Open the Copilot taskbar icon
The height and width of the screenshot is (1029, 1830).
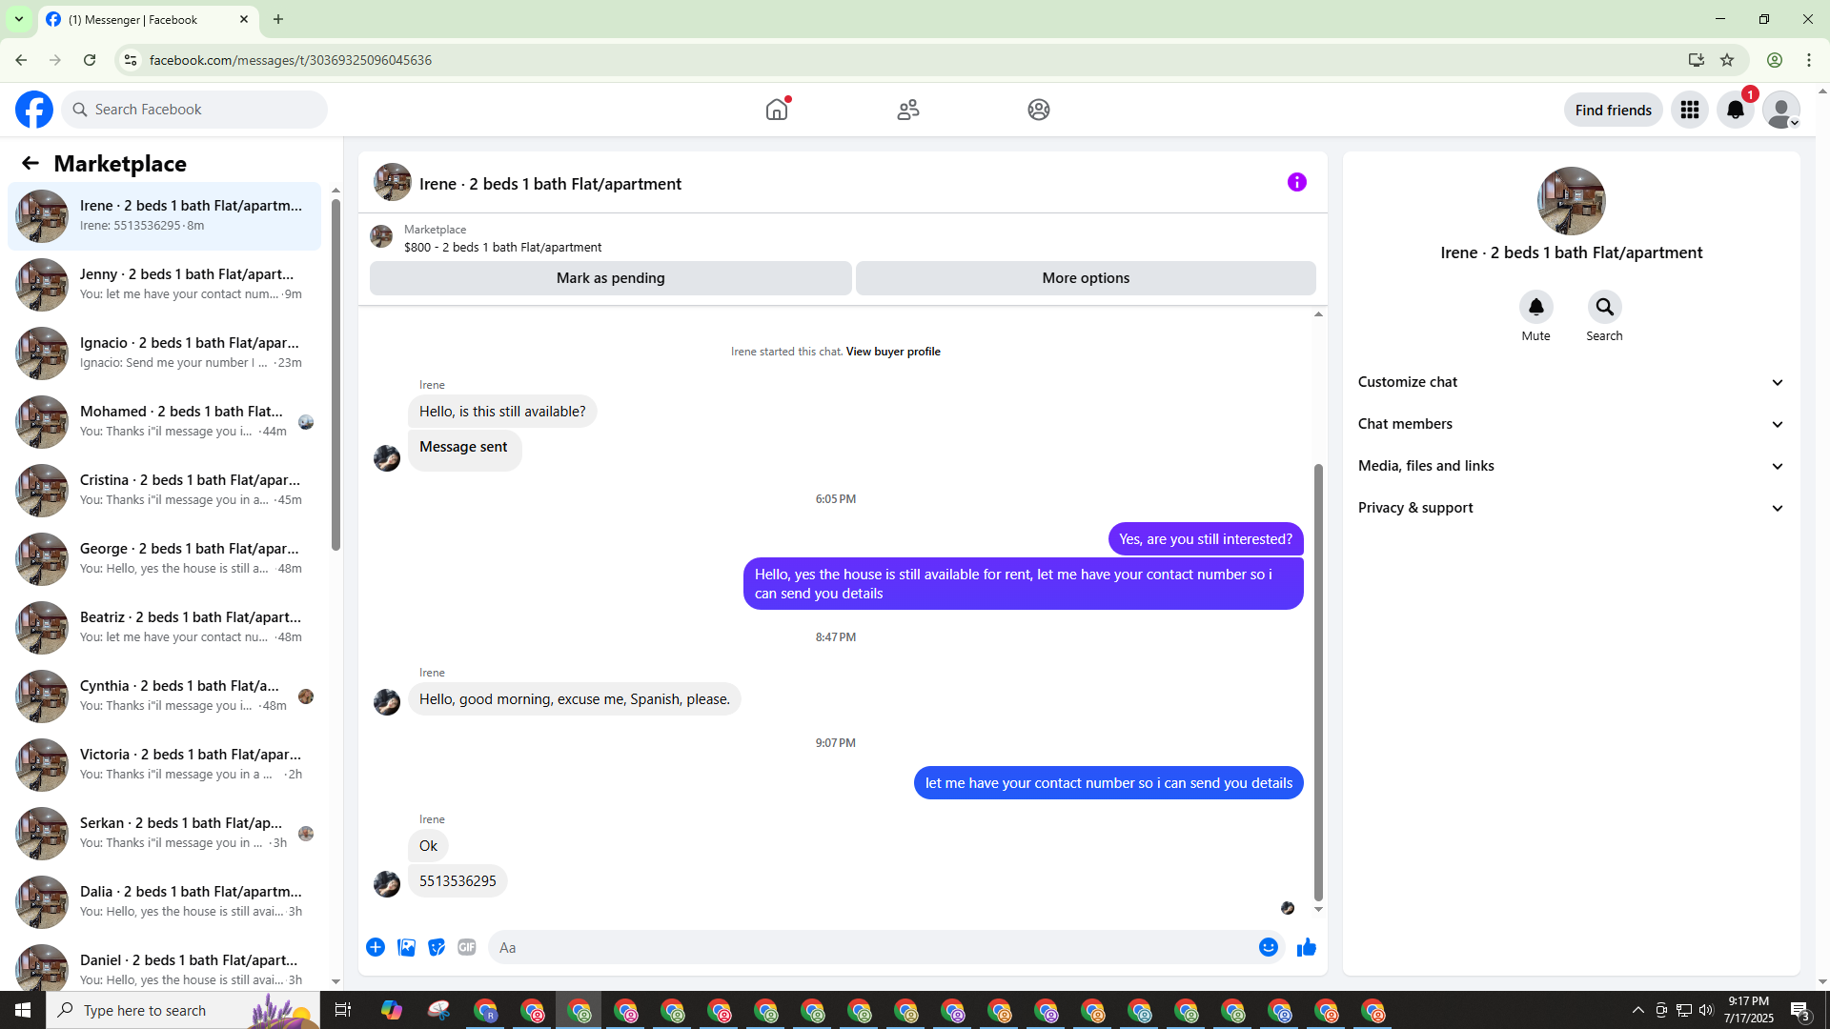click(392, 1010)
